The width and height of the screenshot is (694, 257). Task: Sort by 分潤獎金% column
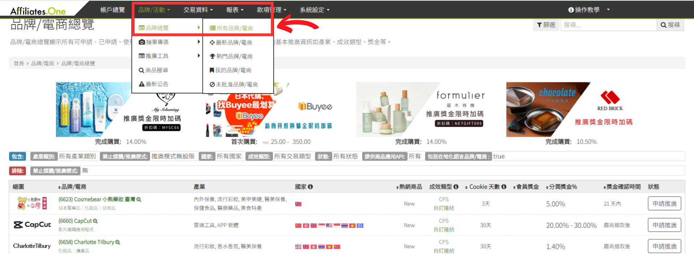(561, 187)
